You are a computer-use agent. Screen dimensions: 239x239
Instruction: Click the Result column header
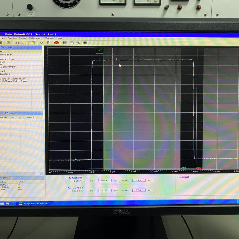(x=31, y=117)
